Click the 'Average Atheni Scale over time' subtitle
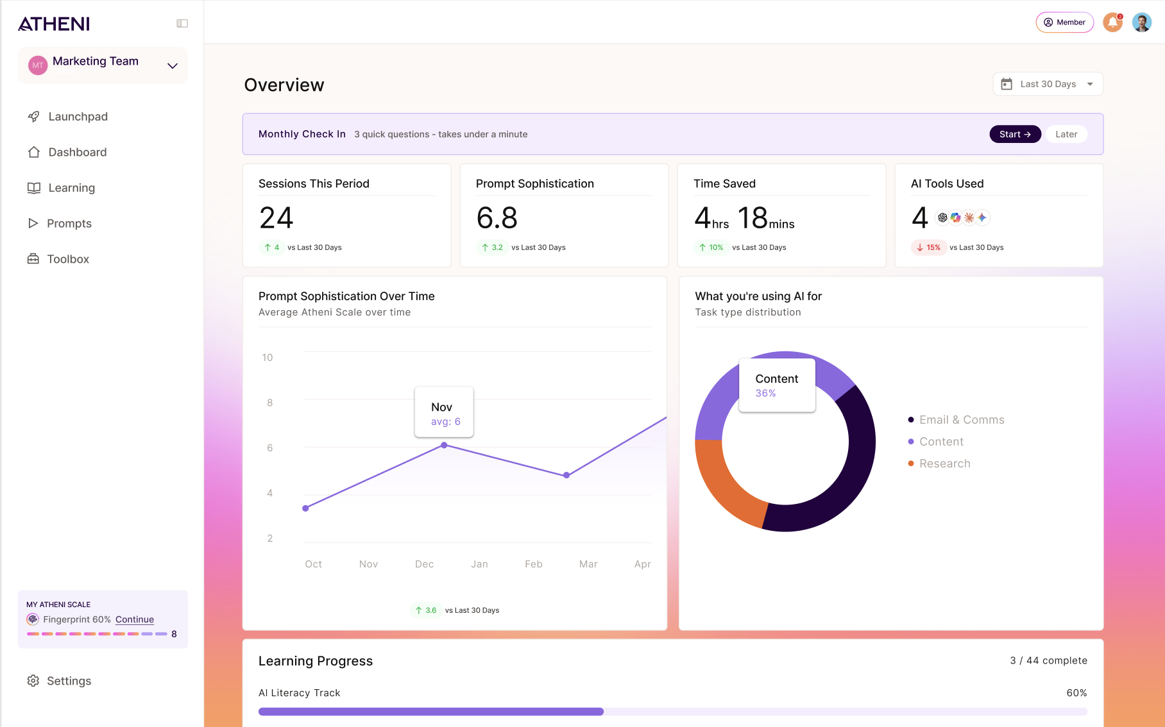The image size is (1165, 727). [x=334, y=312]
